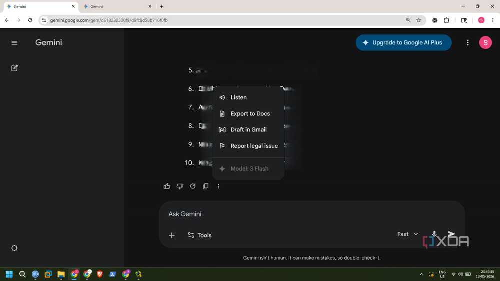Screen dimensions: 500x281
Task: Select Draft in Gmail menu entry
Action: tap(248, 130)
